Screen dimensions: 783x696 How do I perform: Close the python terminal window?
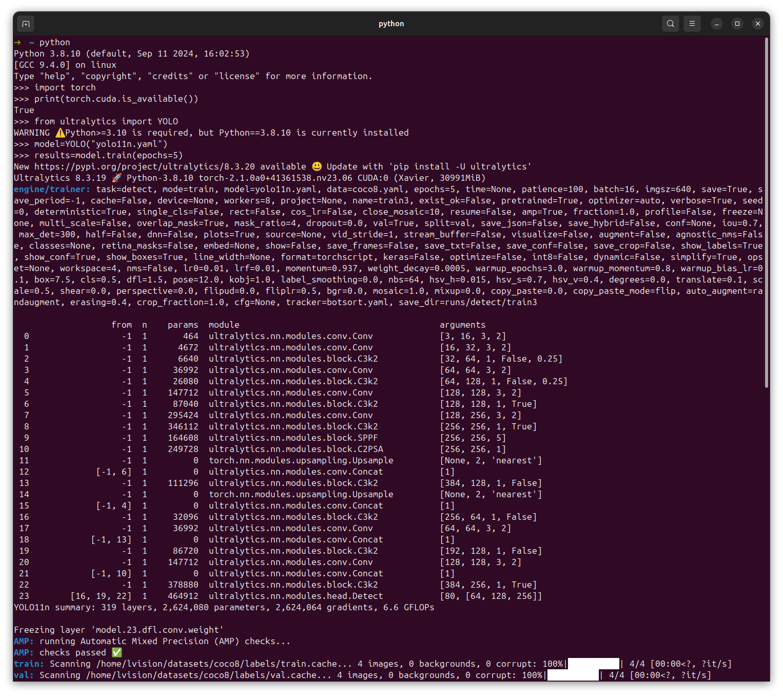pos(758,24)
